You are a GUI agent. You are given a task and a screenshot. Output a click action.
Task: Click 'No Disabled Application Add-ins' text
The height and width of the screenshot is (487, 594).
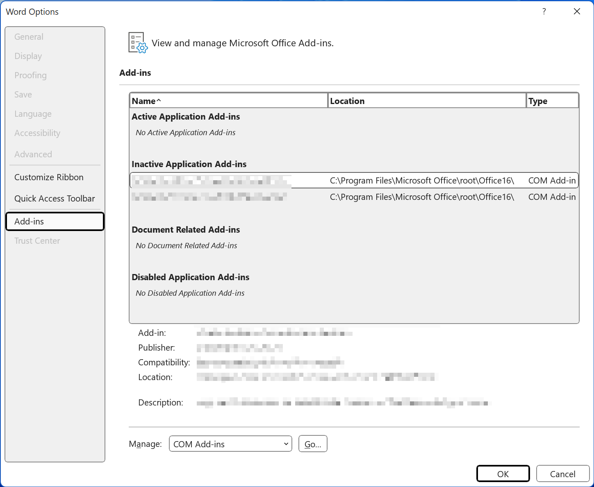point(190,293)
